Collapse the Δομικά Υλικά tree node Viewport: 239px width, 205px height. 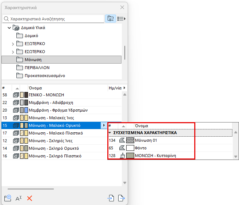(9, 28)
